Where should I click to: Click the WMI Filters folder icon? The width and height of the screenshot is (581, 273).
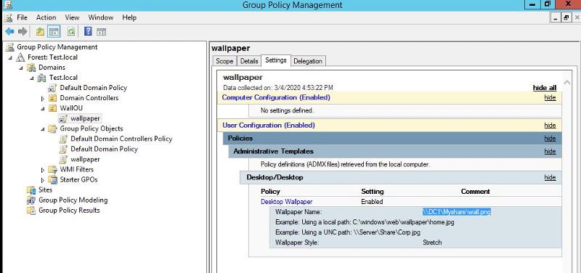point(53,170)
